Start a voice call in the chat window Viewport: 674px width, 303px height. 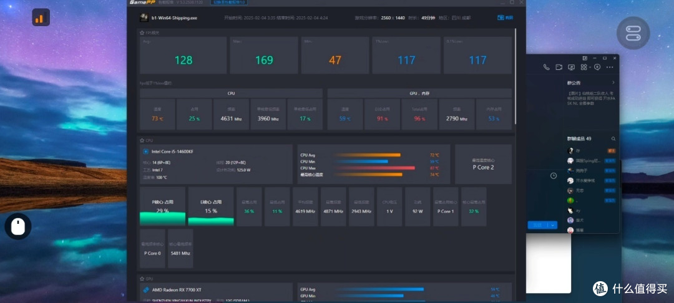546,67
